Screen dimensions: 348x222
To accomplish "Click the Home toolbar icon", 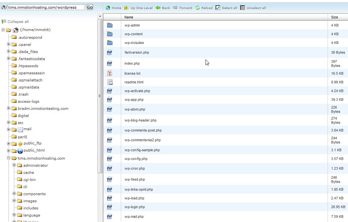I will 108,8.
